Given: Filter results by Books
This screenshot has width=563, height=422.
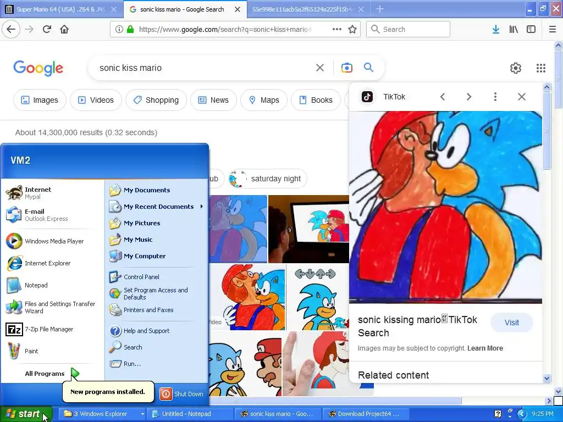Looking at the screenshot, I should click(x=316, y=100).
